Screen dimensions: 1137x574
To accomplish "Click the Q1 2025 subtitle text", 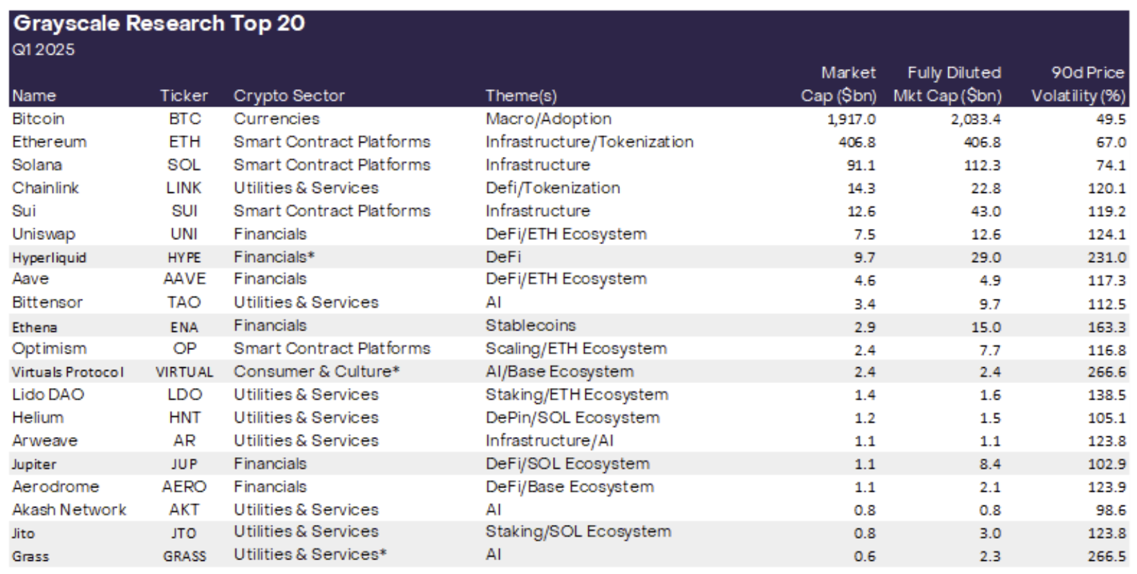I will pos(43,50).
